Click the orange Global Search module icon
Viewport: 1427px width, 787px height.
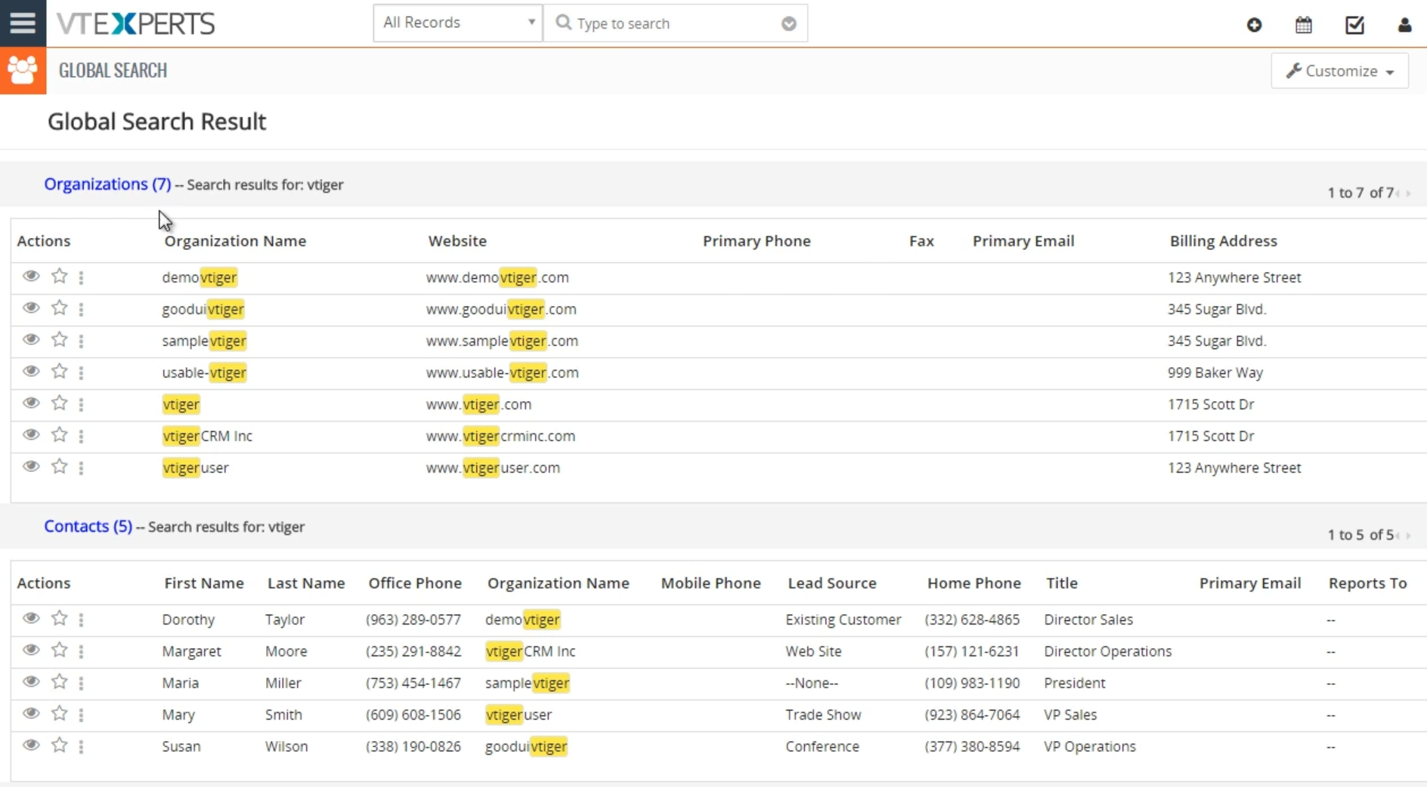tap(23, 70)
